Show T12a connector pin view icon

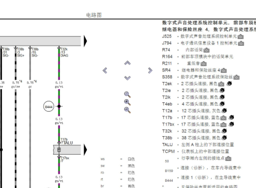pos(224,111)
